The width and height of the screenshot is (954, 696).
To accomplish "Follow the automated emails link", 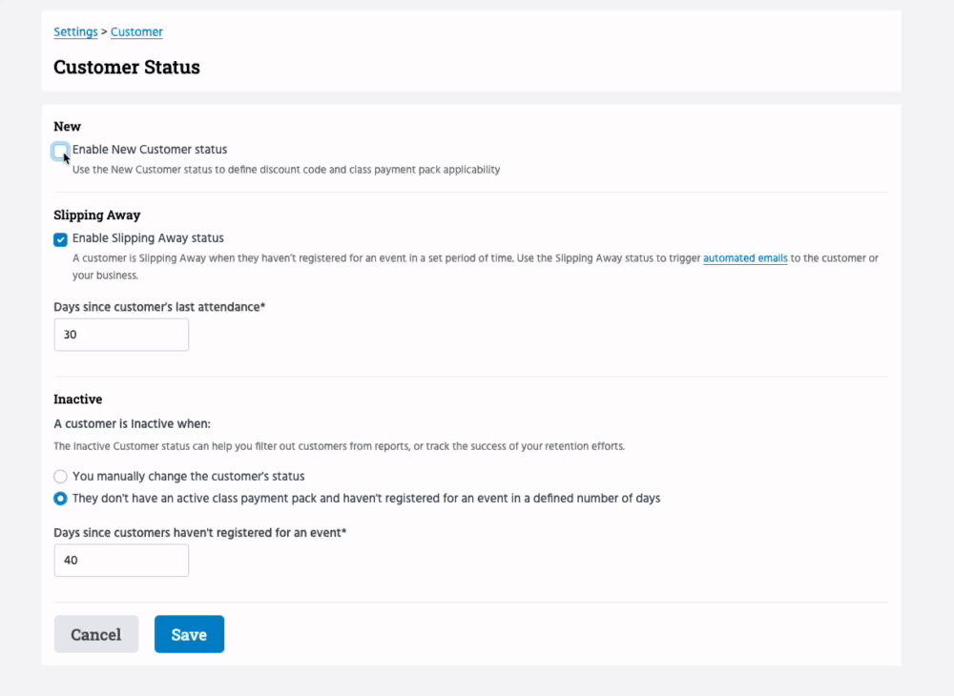I will 745,258.
